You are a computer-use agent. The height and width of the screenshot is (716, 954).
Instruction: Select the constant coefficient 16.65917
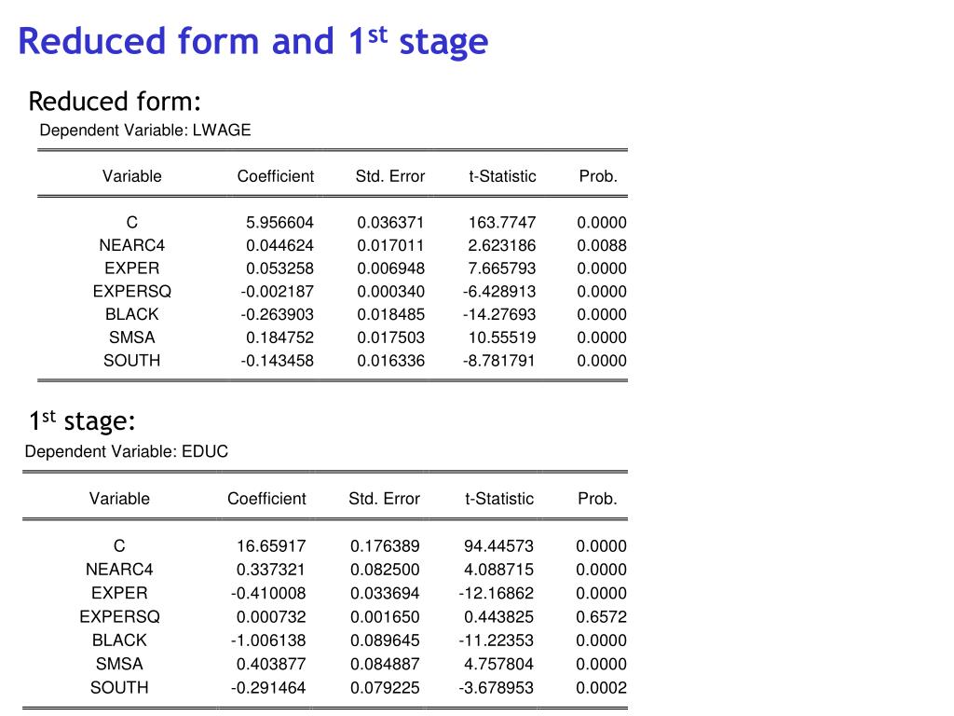(271, 545)
